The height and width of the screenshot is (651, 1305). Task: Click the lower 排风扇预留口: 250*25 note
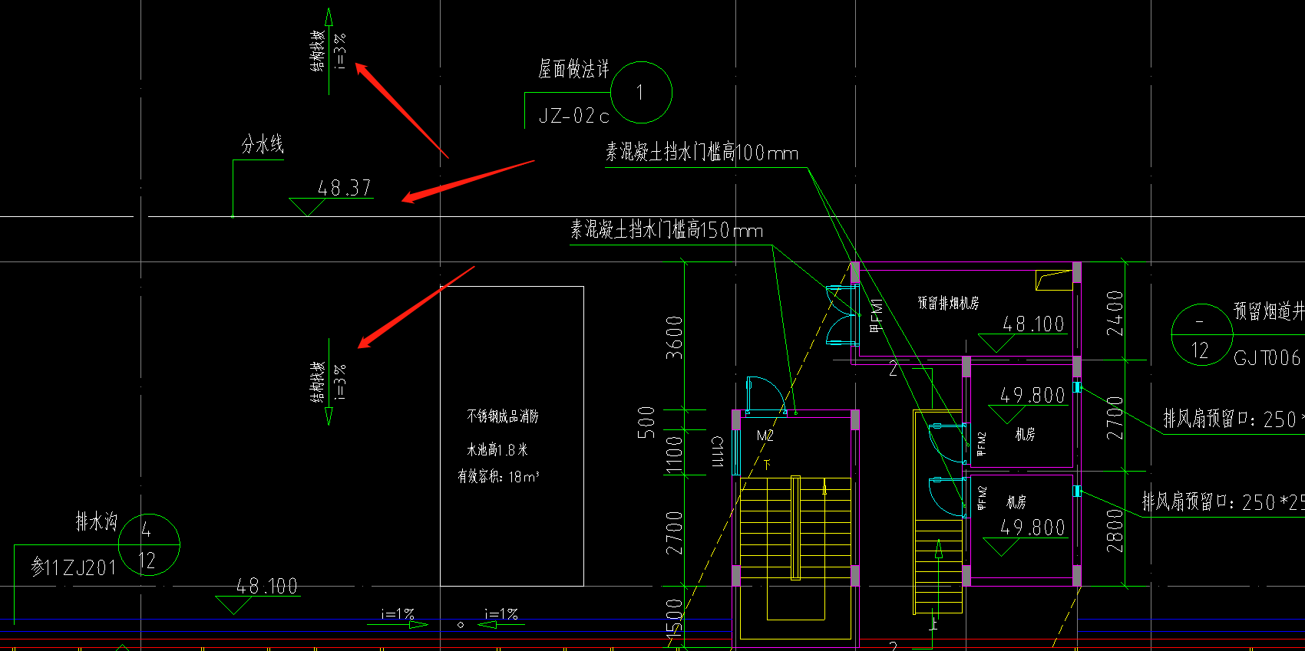point(1224,502)
